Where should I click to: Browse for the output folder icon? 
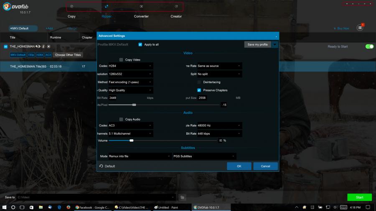(x=182, y=197)
